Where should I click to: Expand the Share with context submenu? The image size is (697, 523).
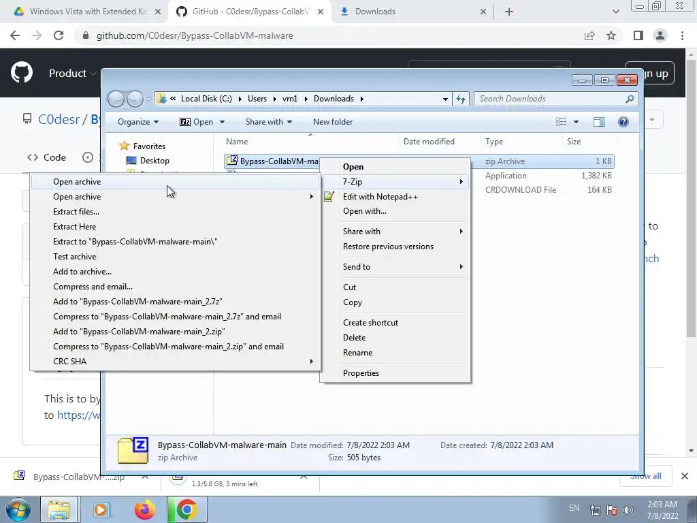point(395,232)
